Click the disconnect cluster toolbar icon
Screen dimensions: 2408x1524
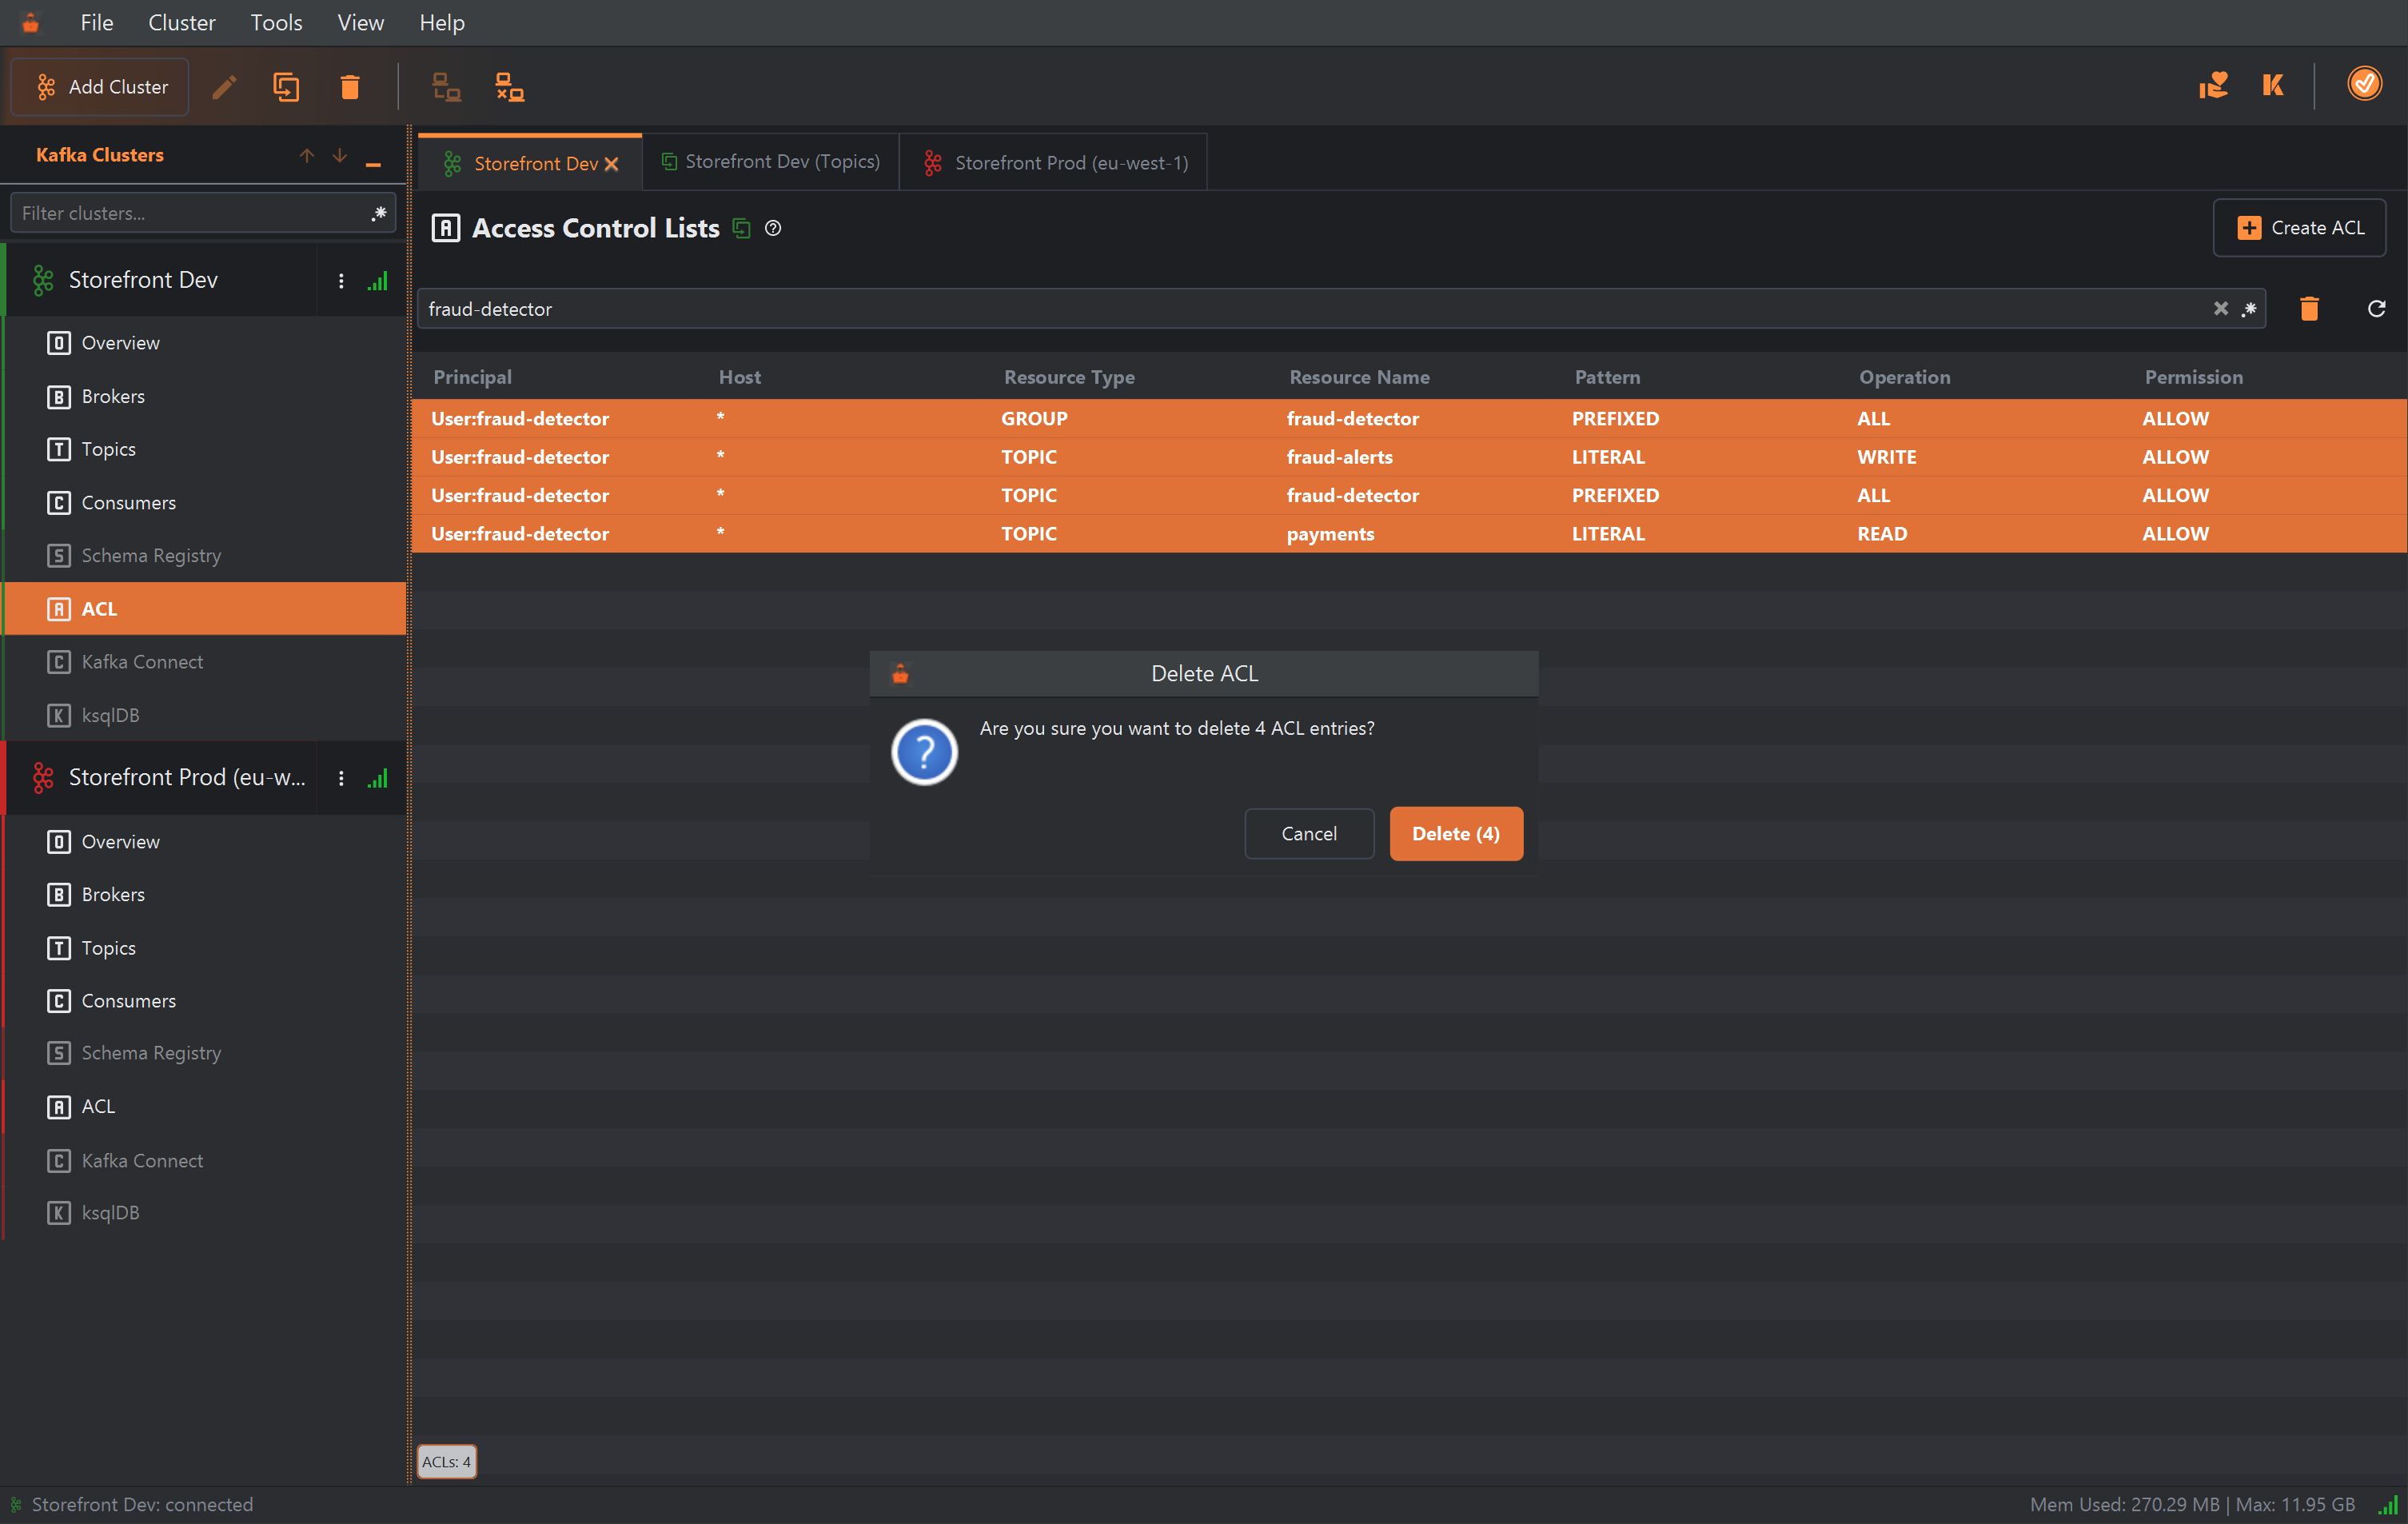[x=510, y=87]
